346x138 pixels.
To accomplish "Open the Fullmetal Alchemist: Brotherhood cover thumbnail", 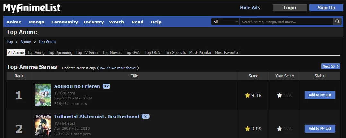I will pyautogui.click(x=43, y=125).
